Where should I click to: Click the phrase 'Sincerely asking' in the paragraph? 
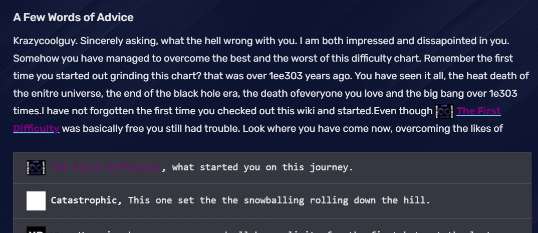click(x=118, y=41)
